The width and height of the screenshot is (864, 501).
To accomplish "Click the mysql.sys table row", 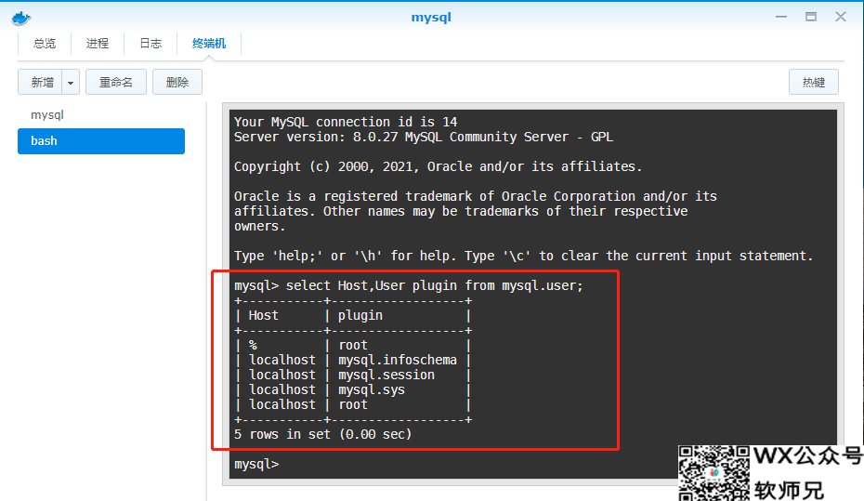I will click(353, 389).
